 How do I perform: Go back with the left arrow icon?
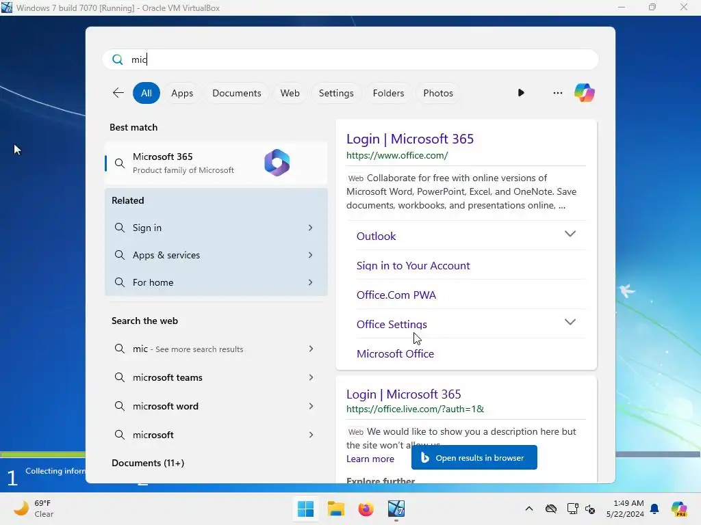point(118,93)
